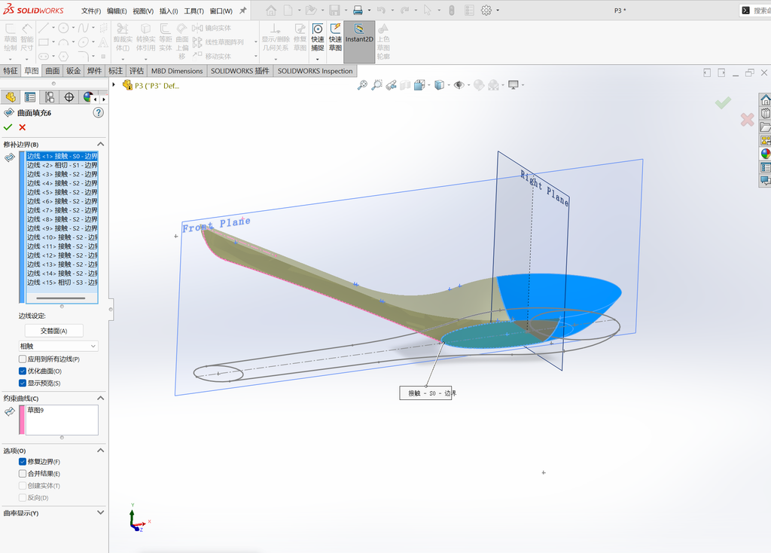Click the Front Plane label in the viewport
Viewport: 771px width, 553px height.
216,225
